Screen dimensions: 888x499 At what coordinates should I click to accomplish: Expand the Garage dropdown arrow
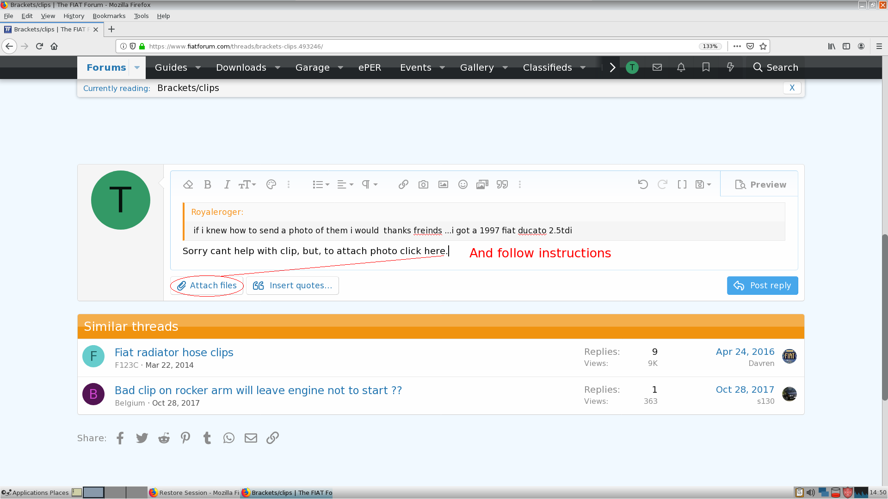pos(340,67)
